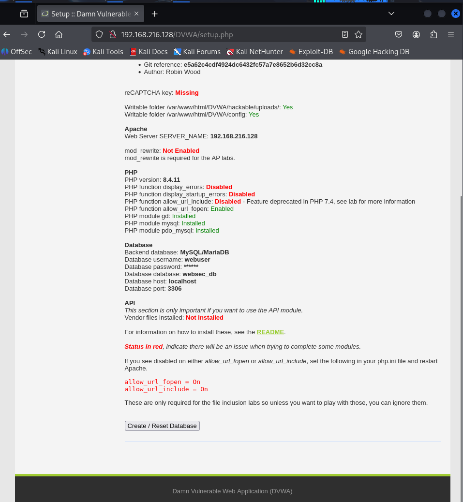Click the Git reference hash text
Screen dimensions: 463x502
point(253,65)
